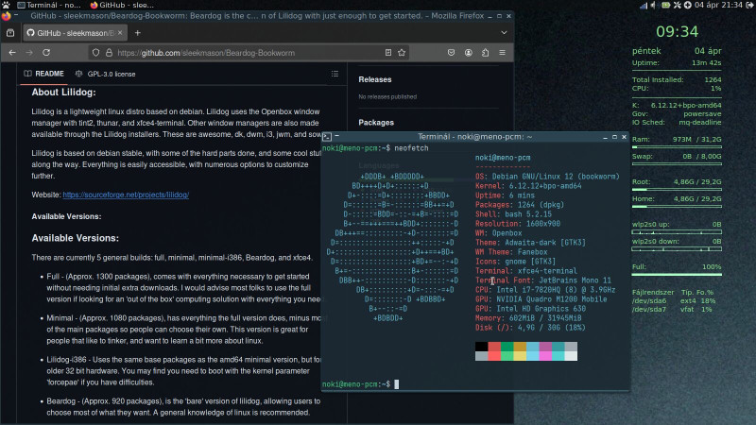Open the Firefox hamburger menu

point(502,53)
